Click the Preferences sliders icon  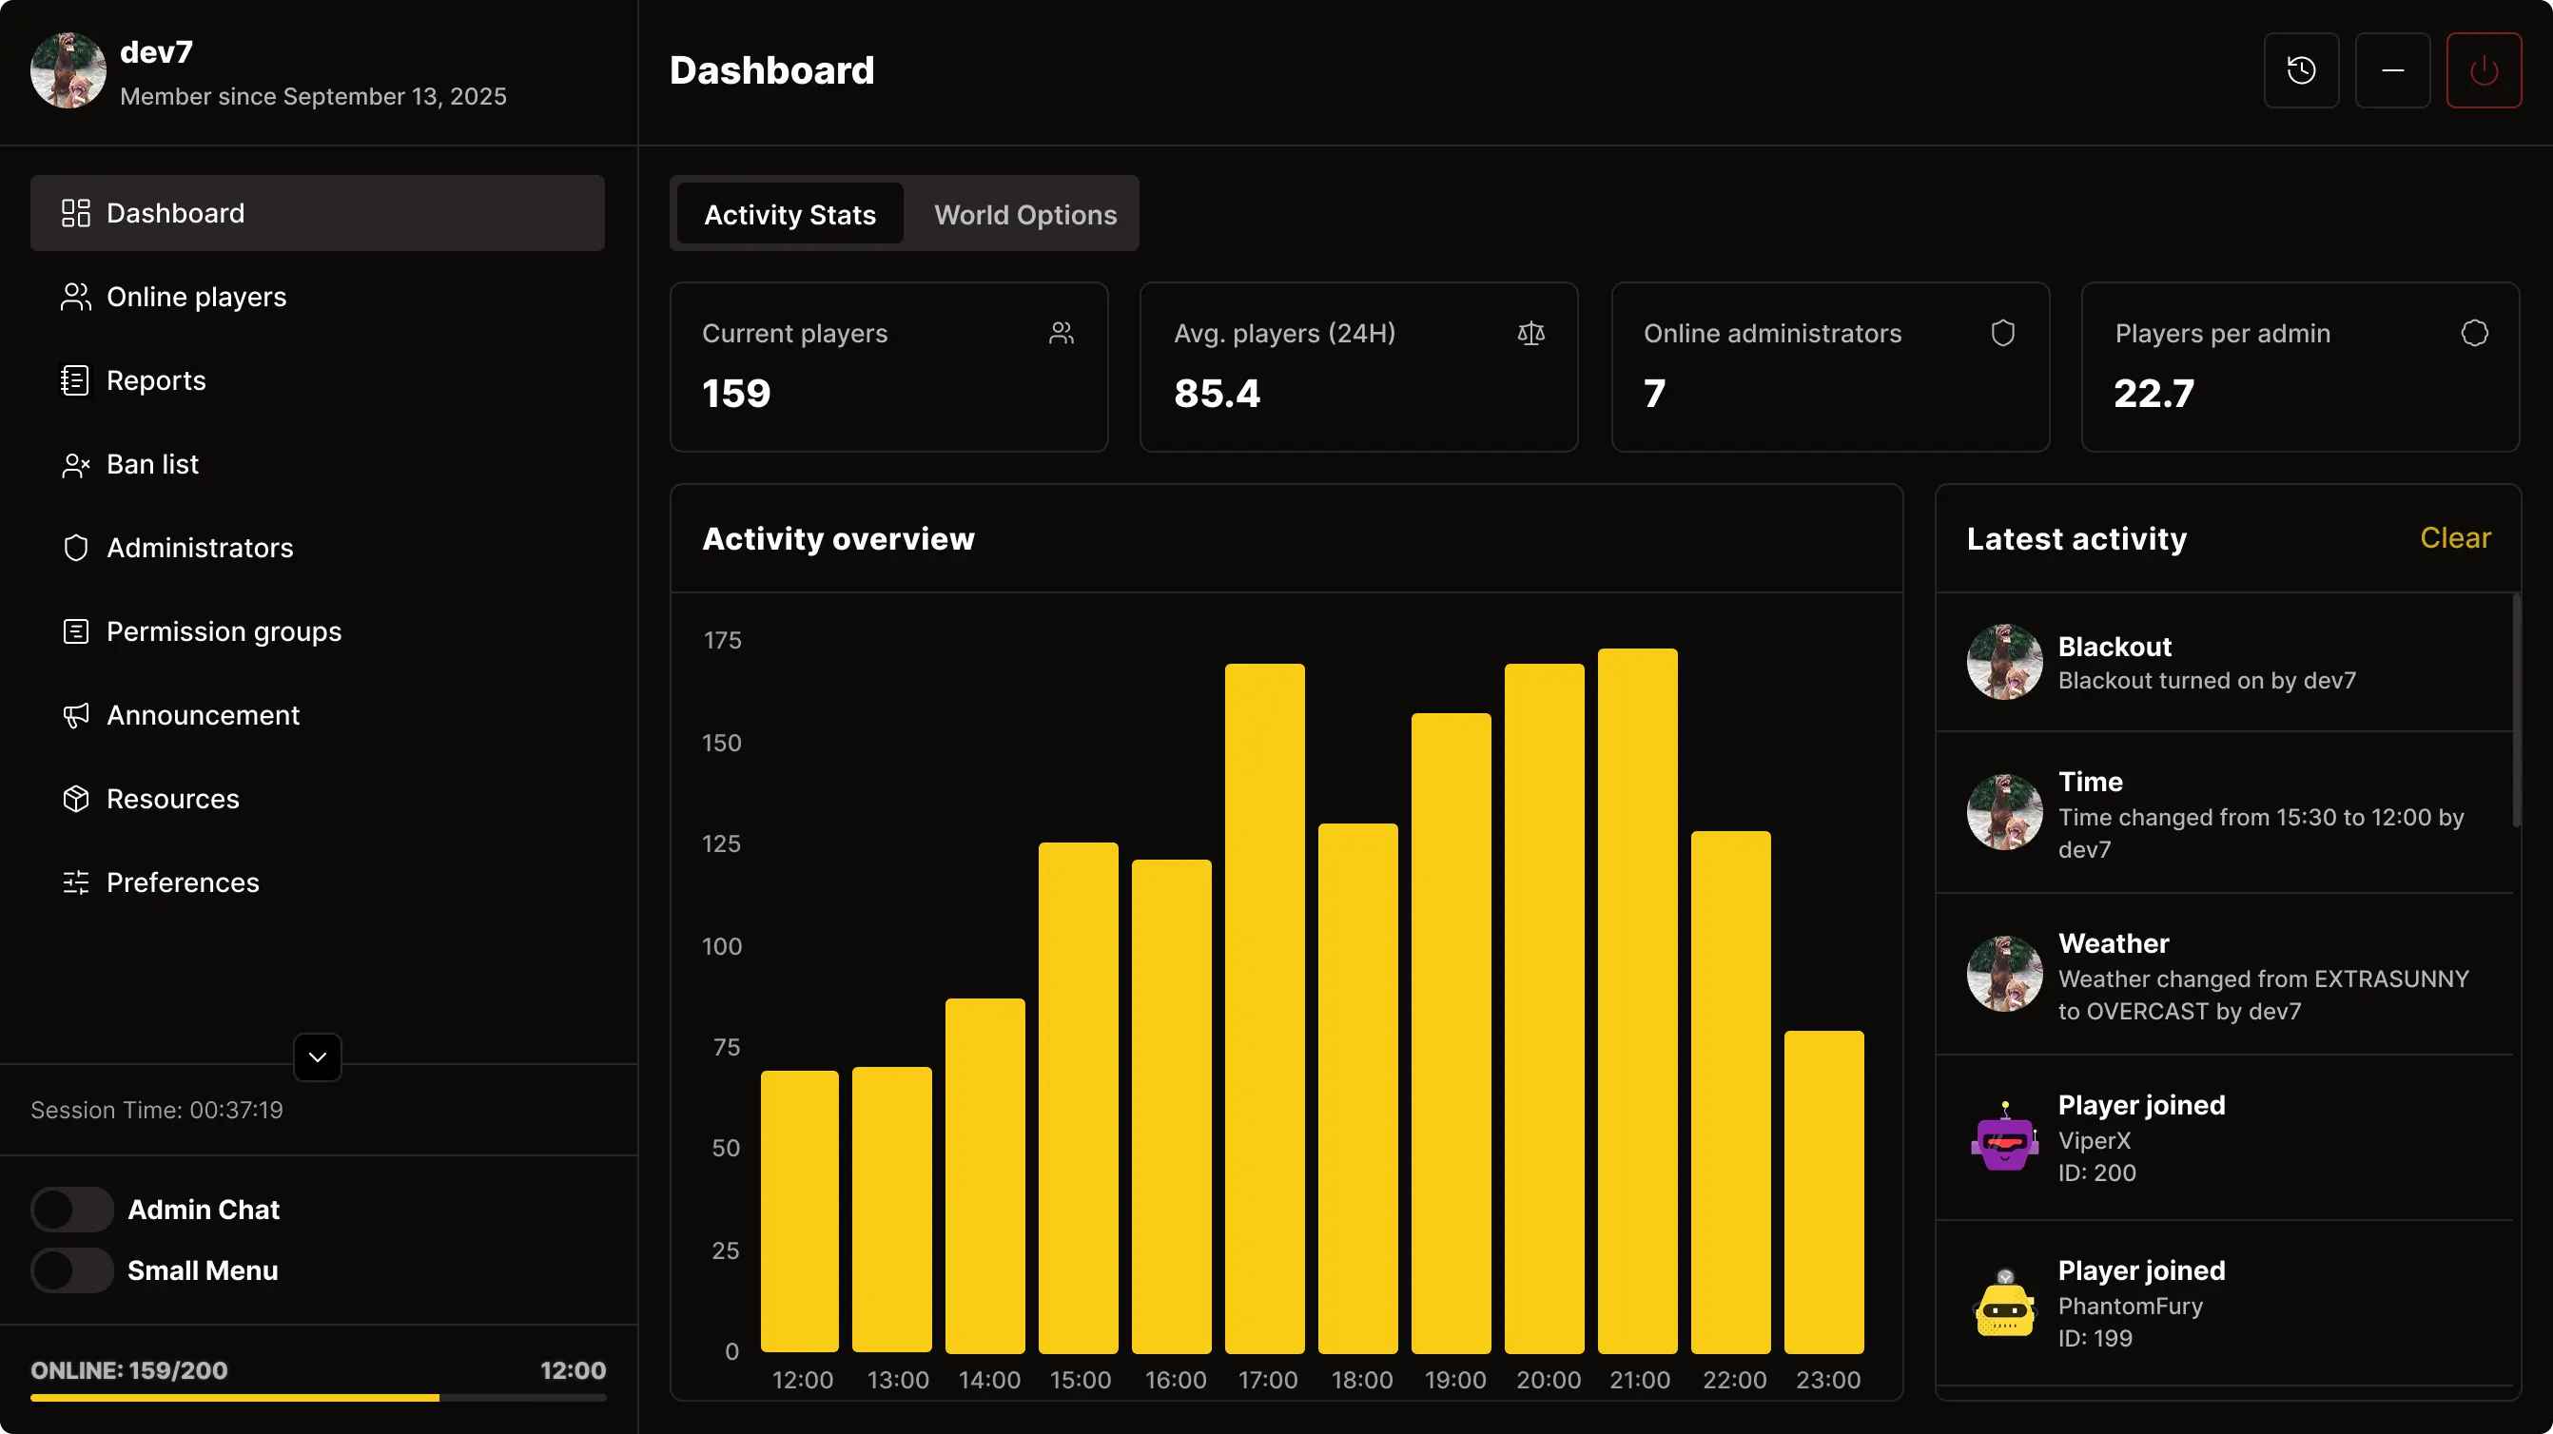[x=75, y=883]
